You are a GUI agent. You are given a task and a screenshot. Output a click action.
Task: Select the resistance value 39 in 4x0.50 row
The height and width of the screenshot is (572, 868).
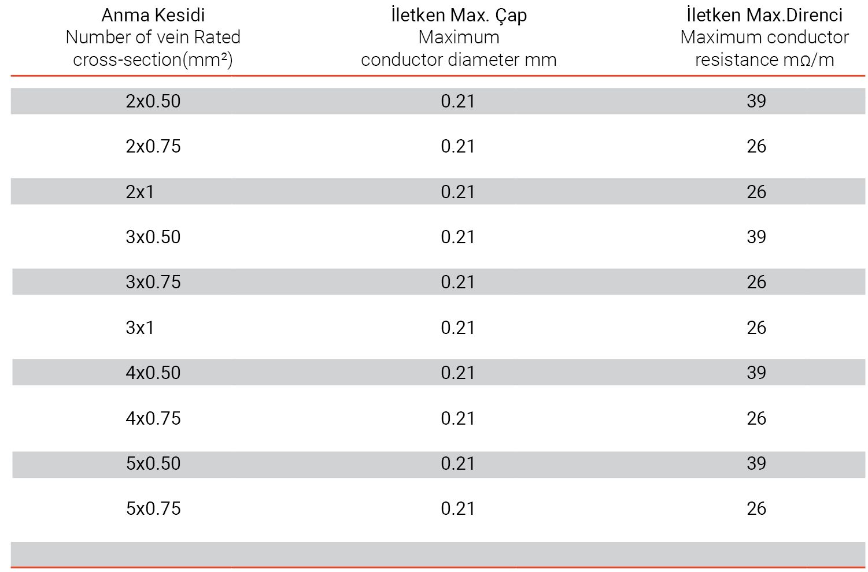pos(756,373)
